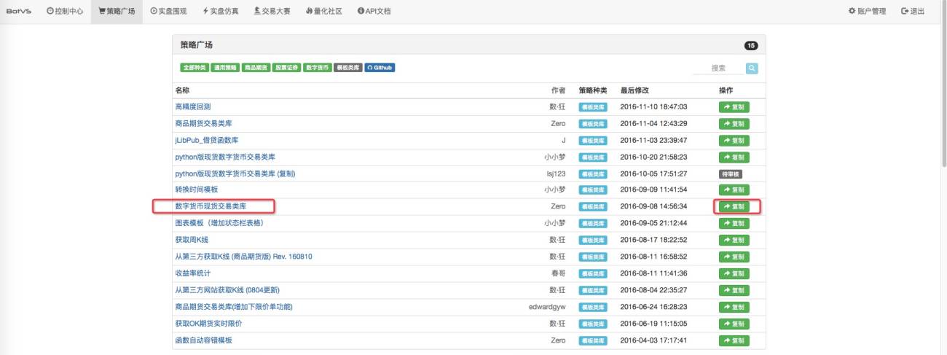Click 模板类库 tag in 转换时间模板 row
947x355 pixels.
point(593,190)
